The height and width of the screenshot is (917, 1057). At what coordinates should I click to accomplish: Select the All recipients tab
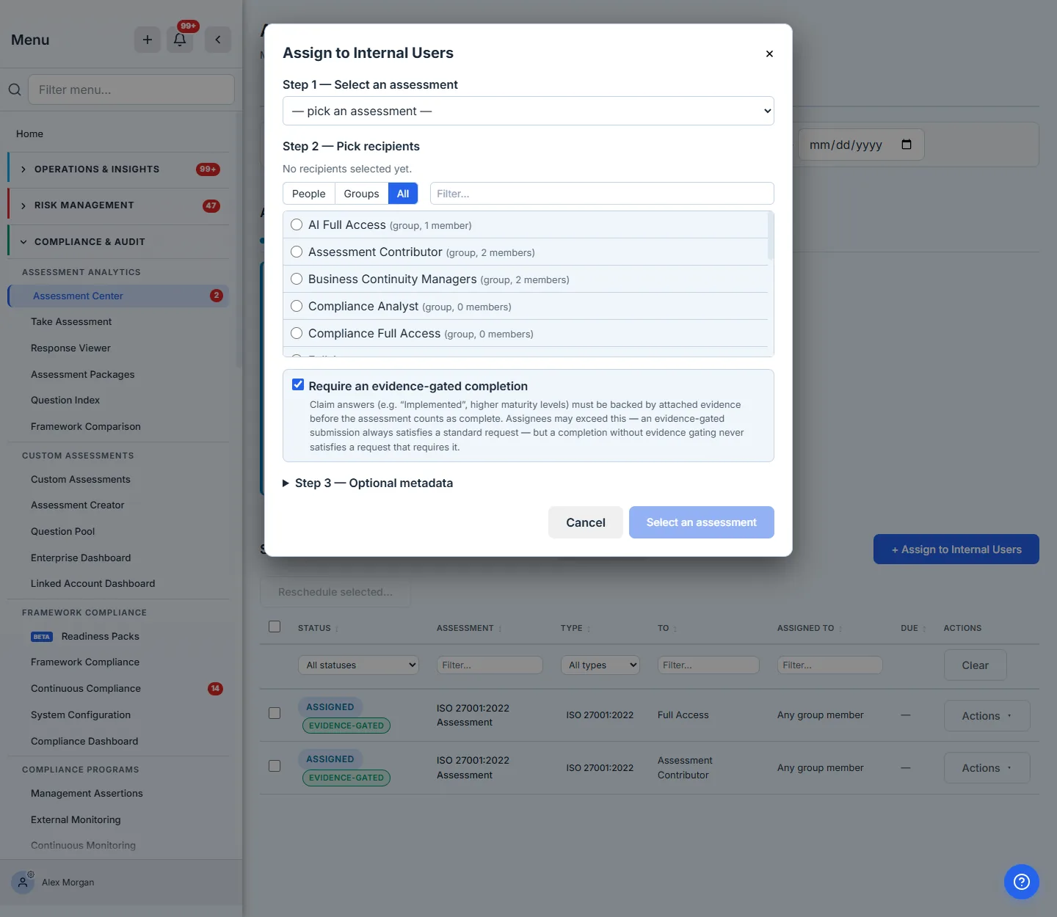click(403, 194)
